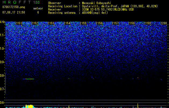
Task: Click the 2158 time marker
Action: click(131, 23)
